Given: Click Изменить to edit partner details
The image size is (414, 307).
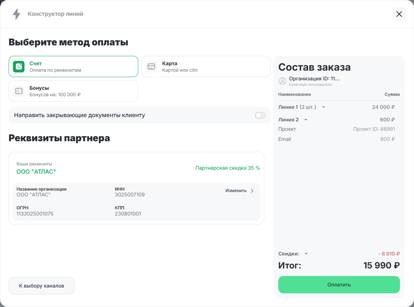Looking at the screenshot, I should point(236,191).
